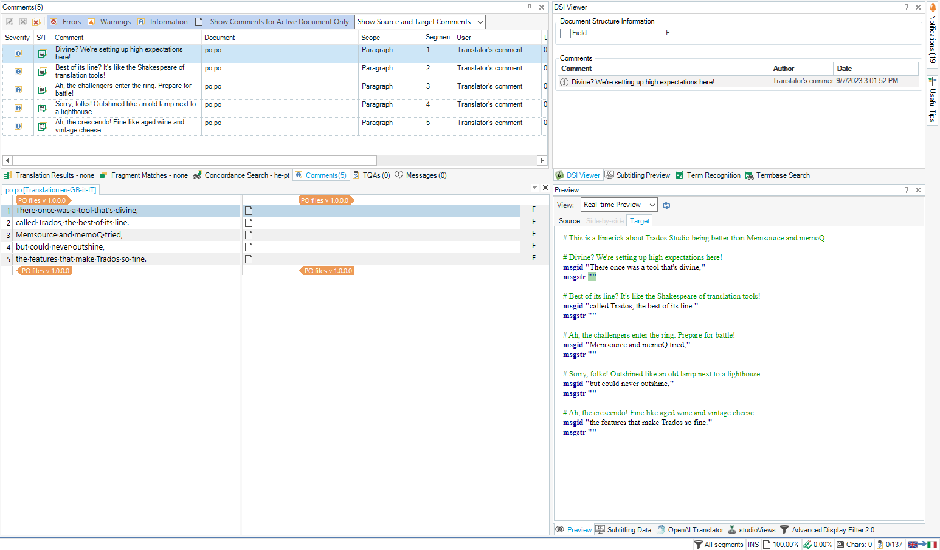Select comment 'Sorry, folks! Outshined like an old lamp'
The width and height of the screenshot is (940, 550).
pos(274,108)
